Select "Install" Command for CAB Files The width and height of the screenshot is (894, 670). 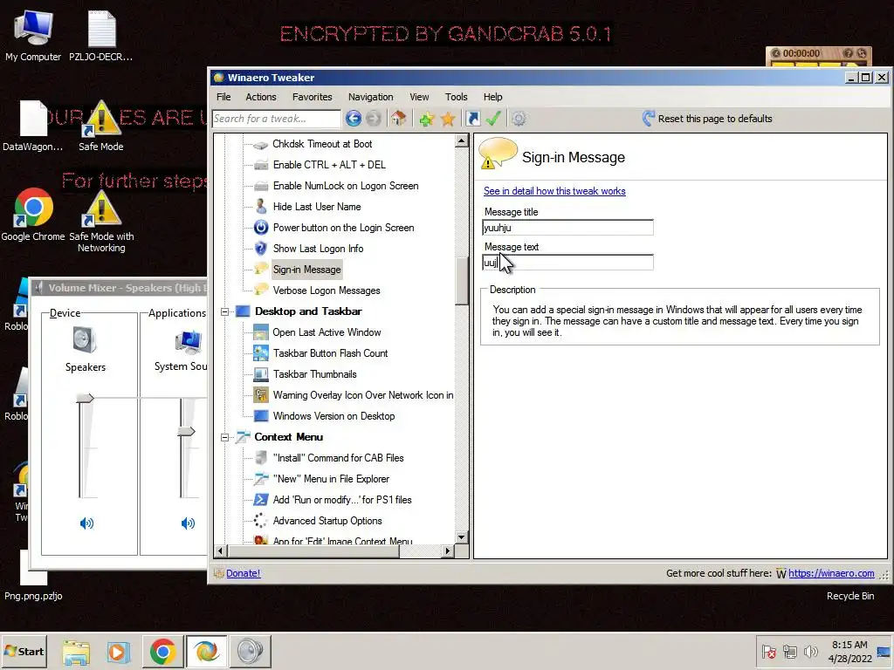[x=338, y=458]
